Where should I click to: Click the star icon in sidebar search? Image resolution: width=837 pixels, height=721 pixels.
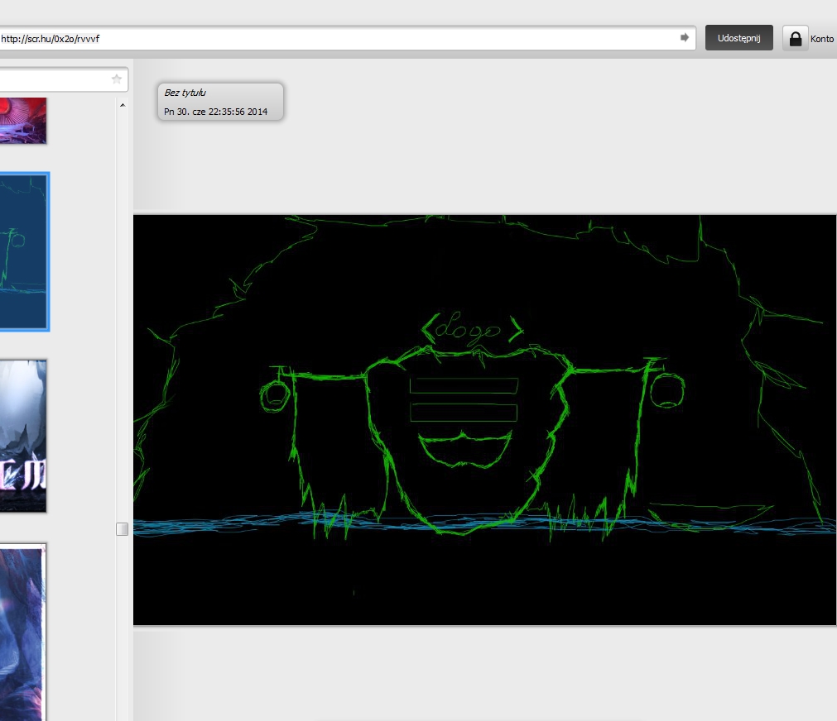(x=117, y=79)
